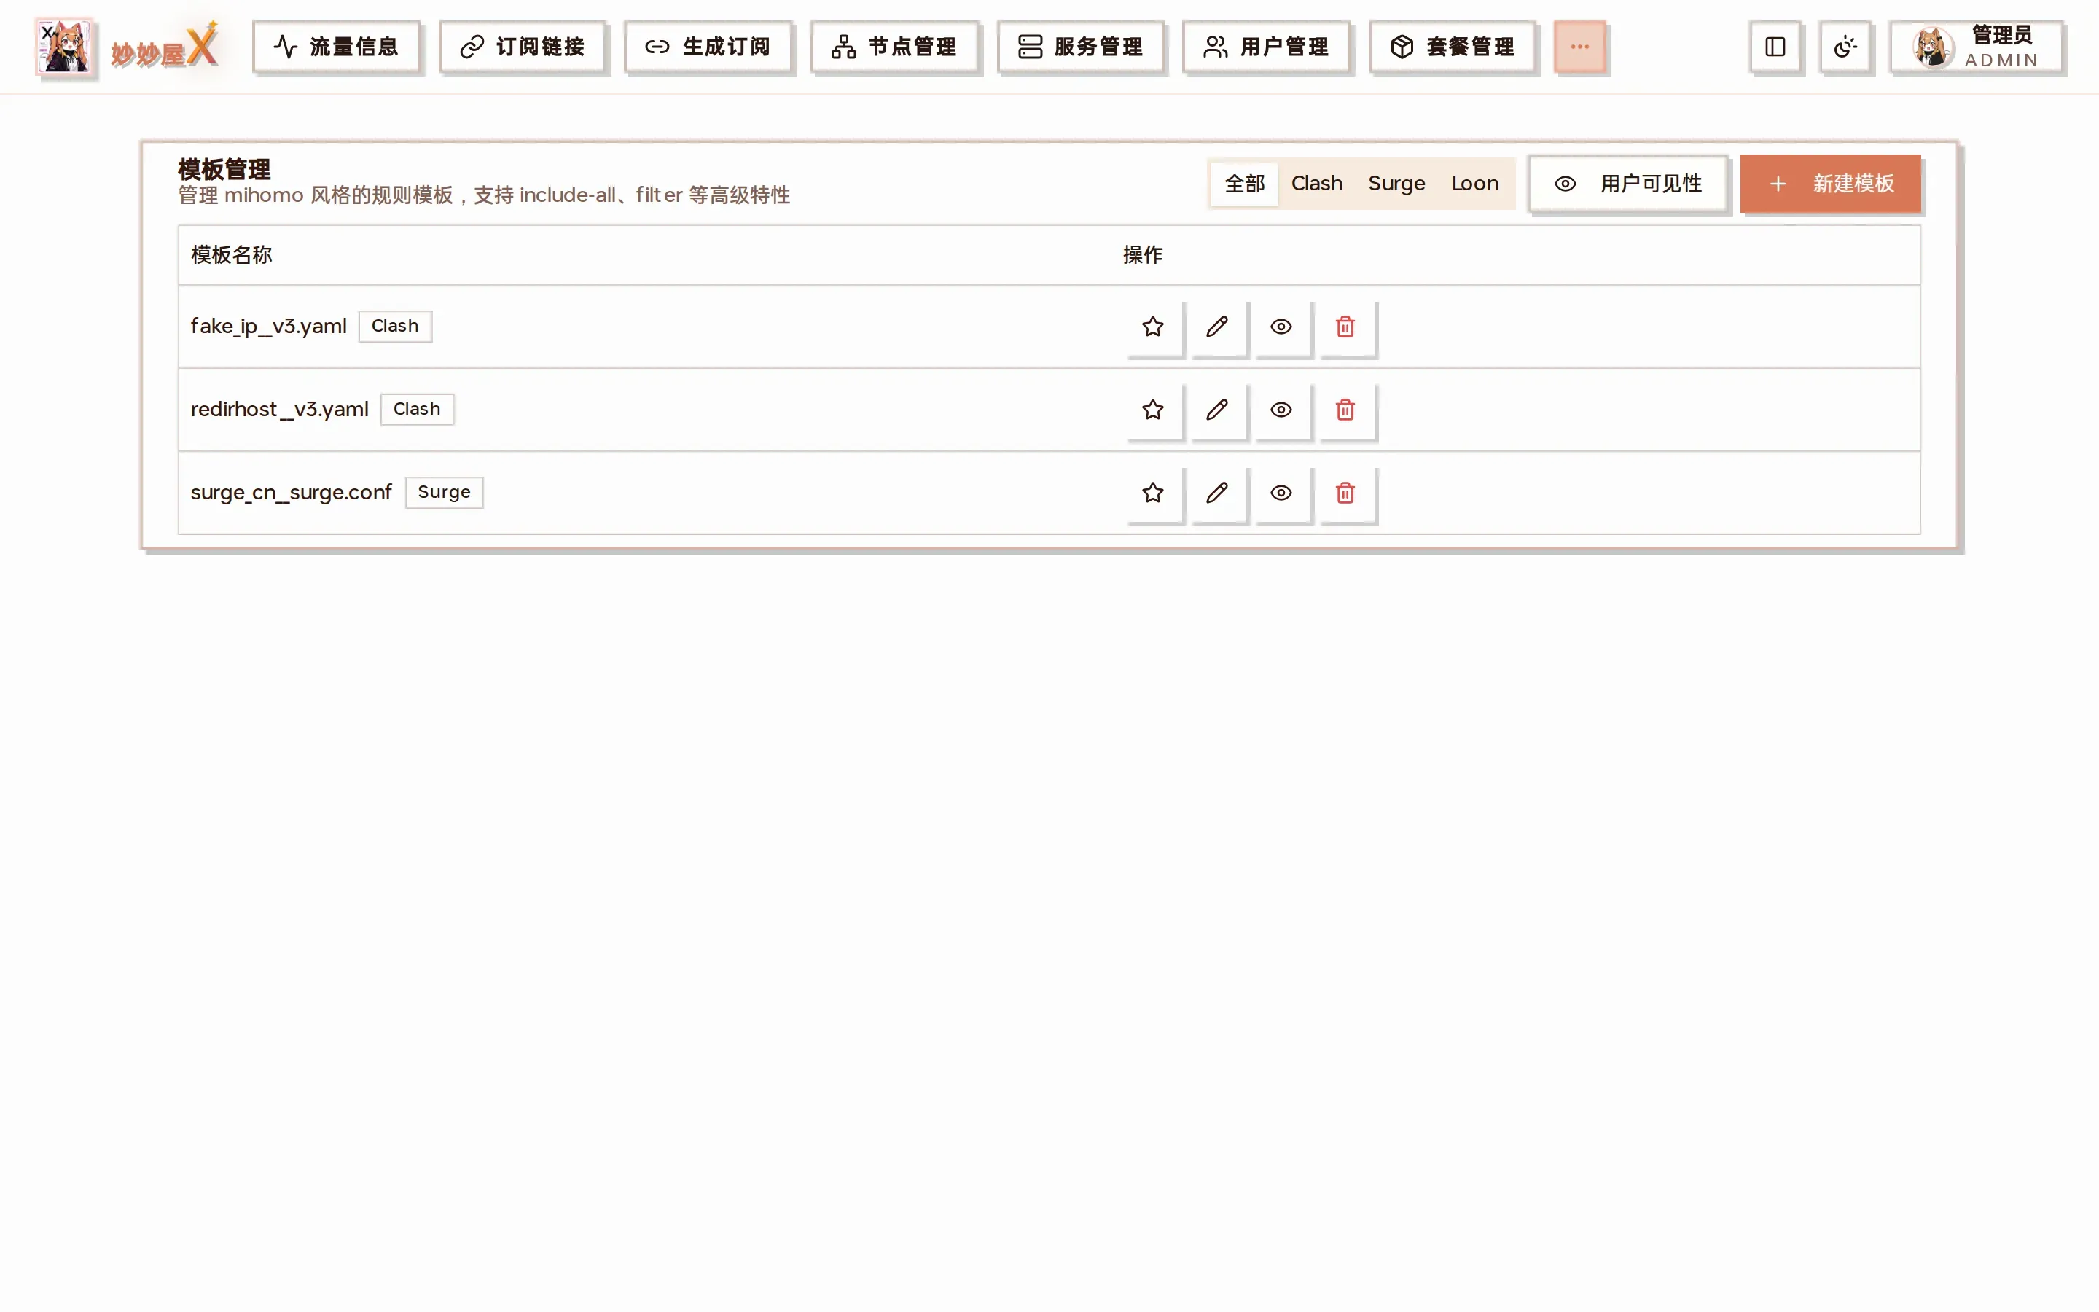Star the fake_ip_v3.yaml template

coord(1153,327)
